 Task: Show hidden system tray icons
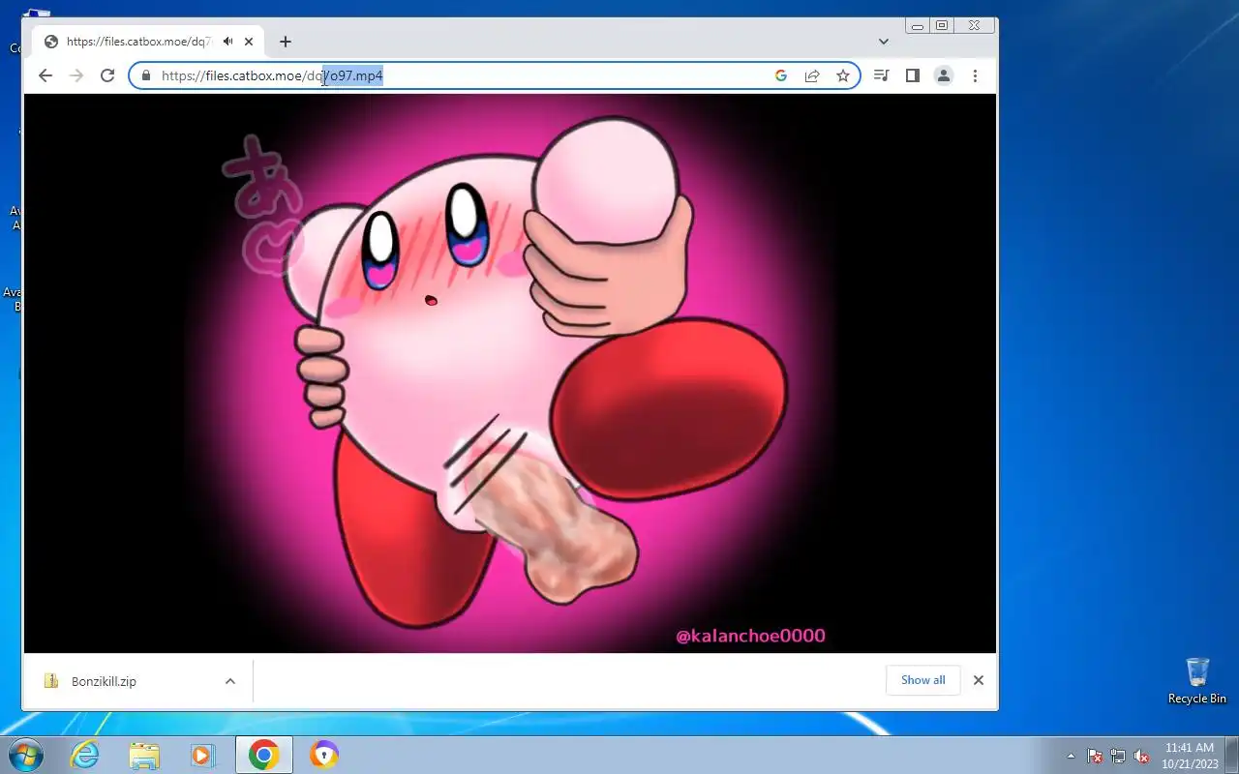click(x=1071, y=756)
